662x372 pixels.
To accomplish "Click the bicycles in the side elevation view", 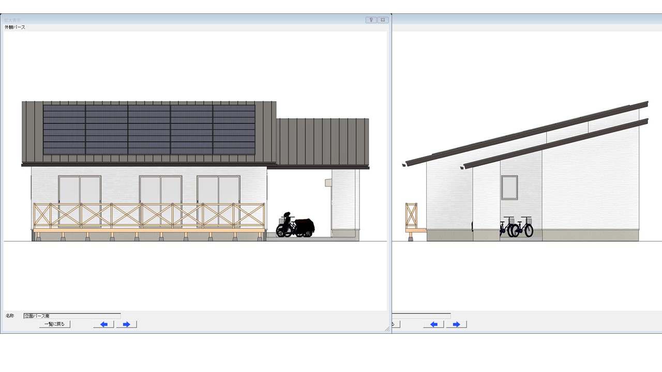I will [x=517, y=227].
